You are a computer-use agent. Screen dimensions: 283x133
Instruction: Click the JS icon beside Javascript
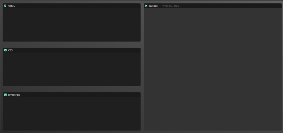[6, 95]
